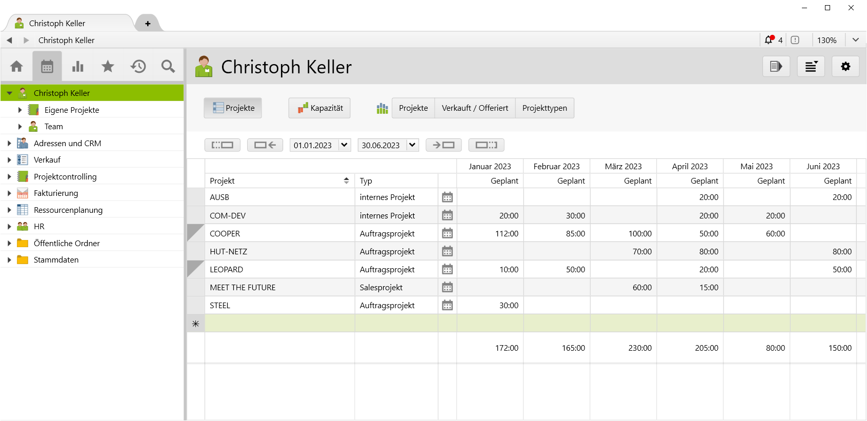The width and height of the screenshot is (867, 421).
Task: Shift date range to previous period
Action: pos(265,145)
